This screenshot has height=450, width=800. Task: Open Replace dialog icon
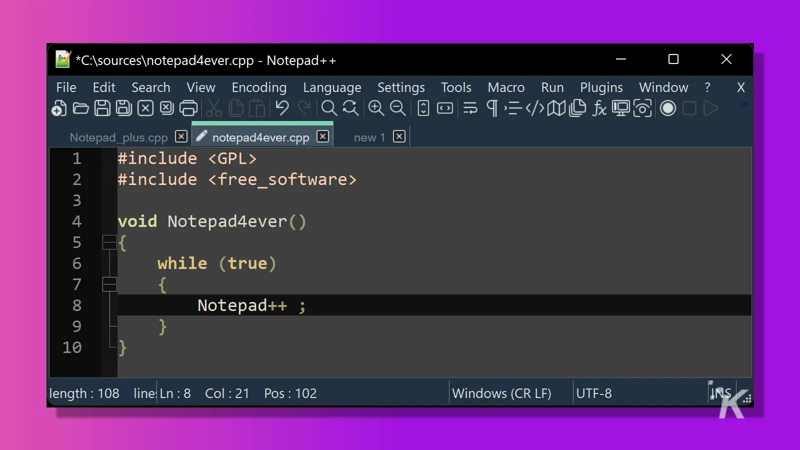[350, 108]
